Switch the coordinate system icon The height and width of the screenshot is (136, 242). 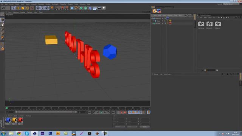point(51,8)
